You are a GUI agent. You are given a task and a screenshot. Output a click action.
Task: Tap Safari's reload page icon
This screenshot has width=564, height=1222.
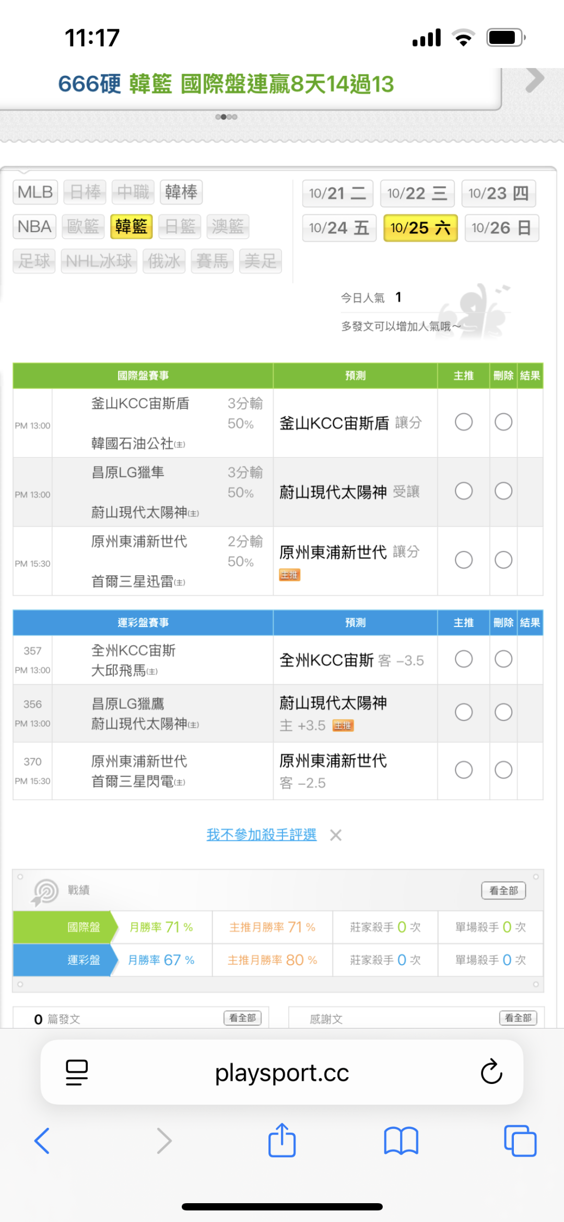click(x=491, y=1072)
